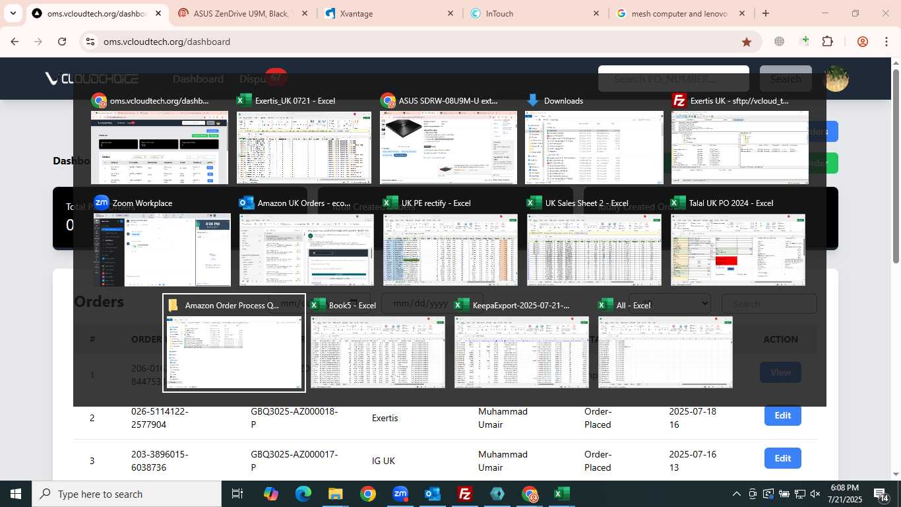Open File Explorer from the taskbar
Viewport: 901px width, 507px height.
[x=335, y=494]
